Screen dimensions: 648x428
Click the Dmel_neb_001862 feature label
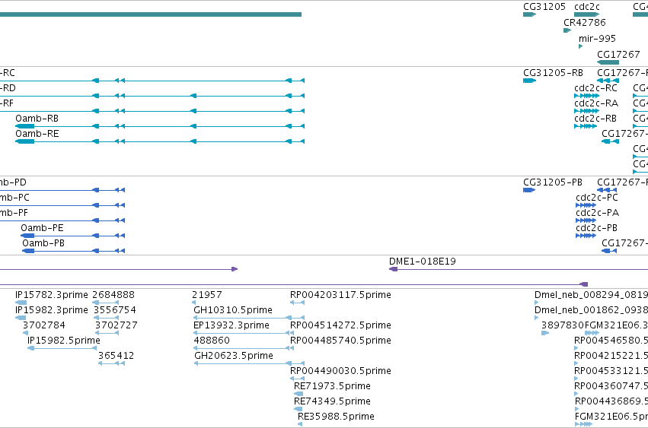(591, 310)
